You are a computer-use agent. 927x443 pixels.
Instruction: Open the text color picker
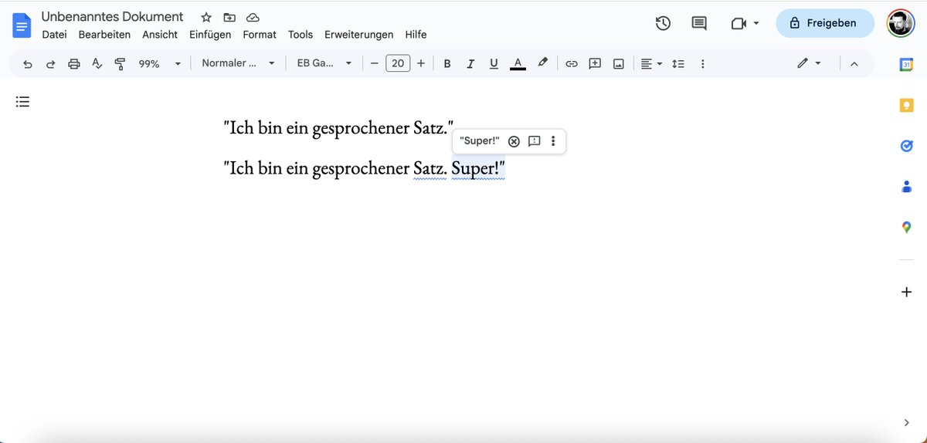(518, 64)
